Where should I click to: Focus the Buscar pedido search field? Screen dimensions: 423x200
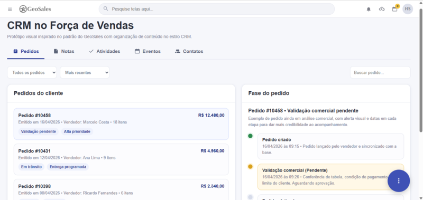380,73
